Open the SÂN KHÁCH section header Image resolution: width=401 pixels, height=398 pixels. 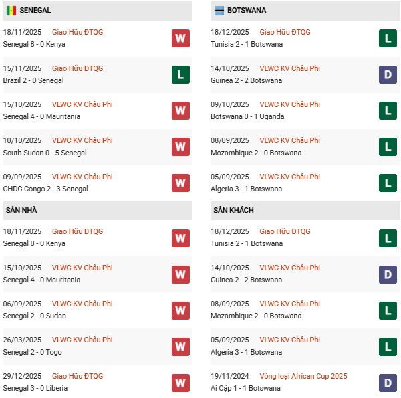click(x=233, y=210)
